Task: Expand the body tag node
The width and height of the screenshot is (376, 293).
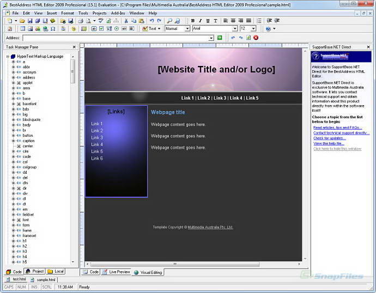Action: (x=14, y=125)
